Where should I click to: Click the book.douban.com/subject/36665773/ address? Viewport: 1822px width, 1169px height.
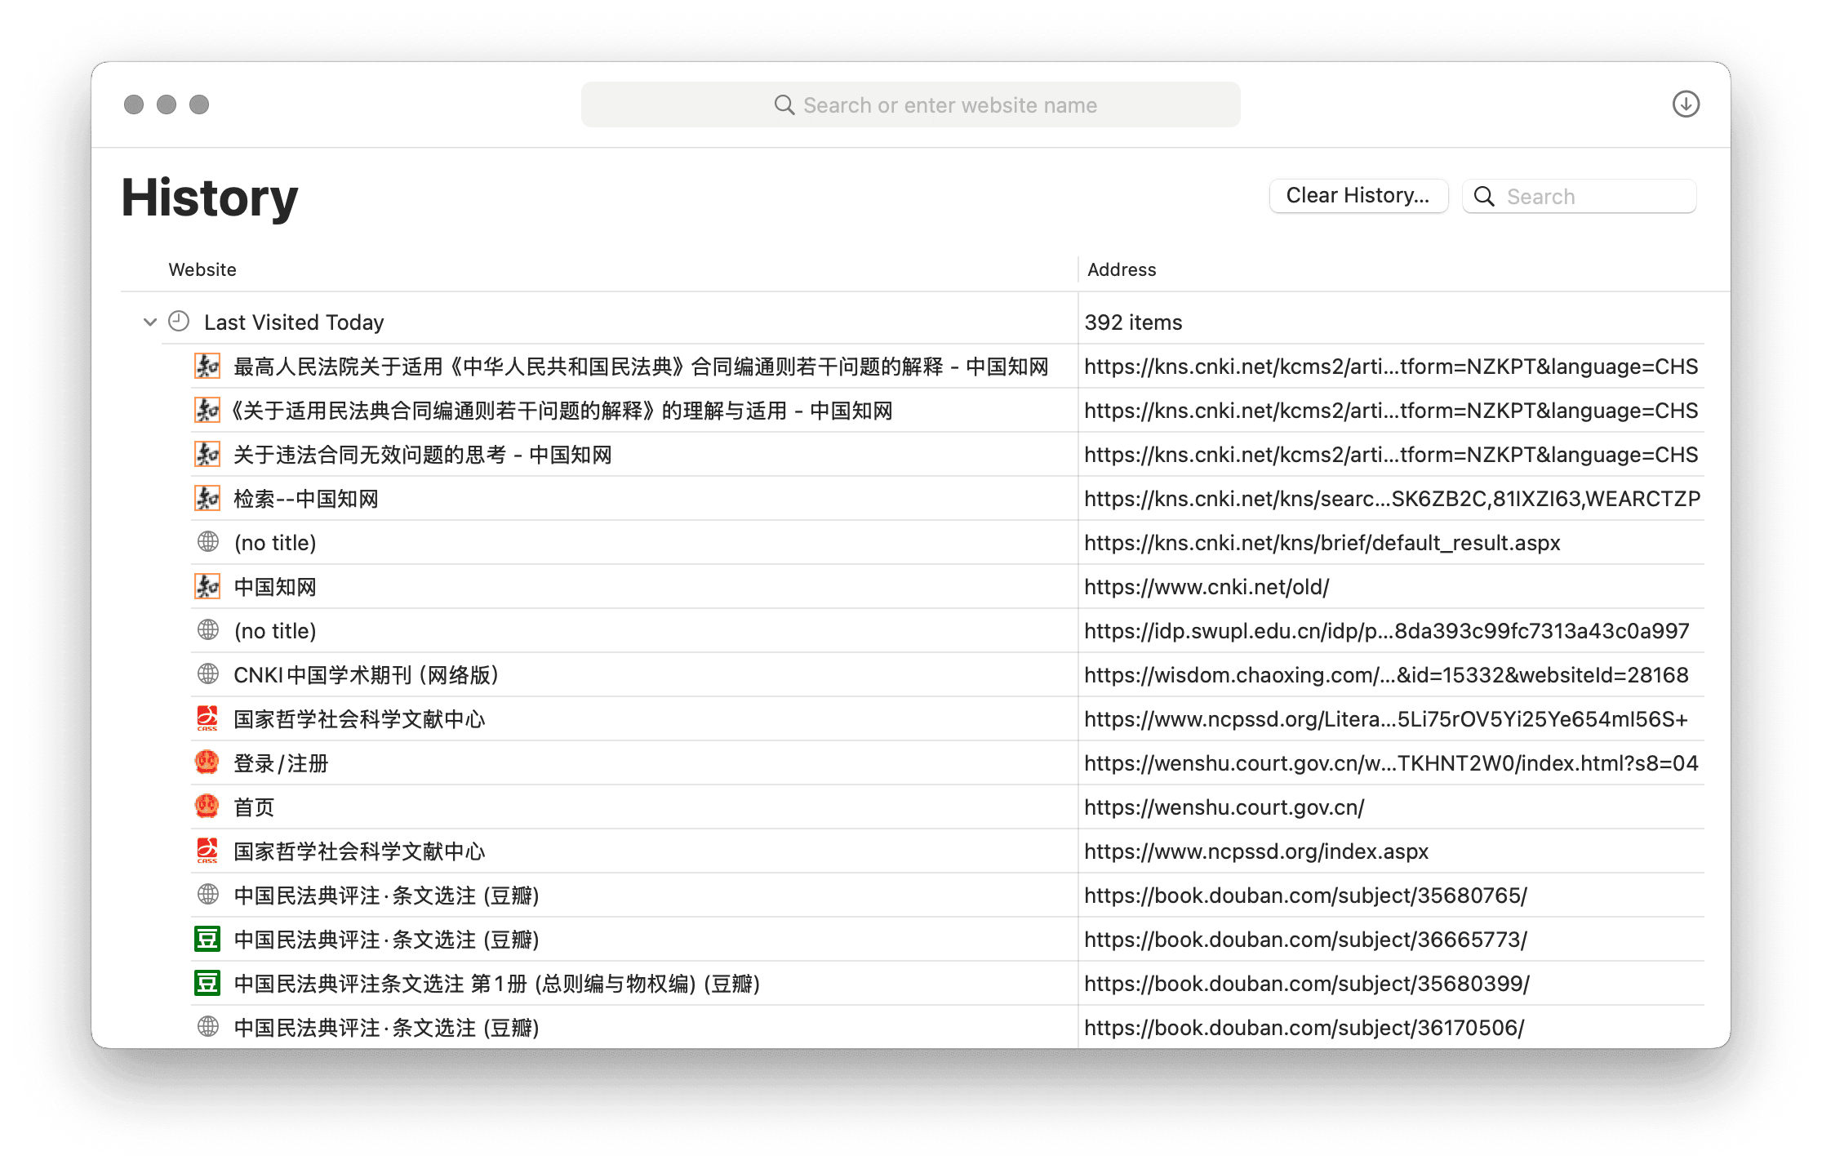(x=1305, y=940)
